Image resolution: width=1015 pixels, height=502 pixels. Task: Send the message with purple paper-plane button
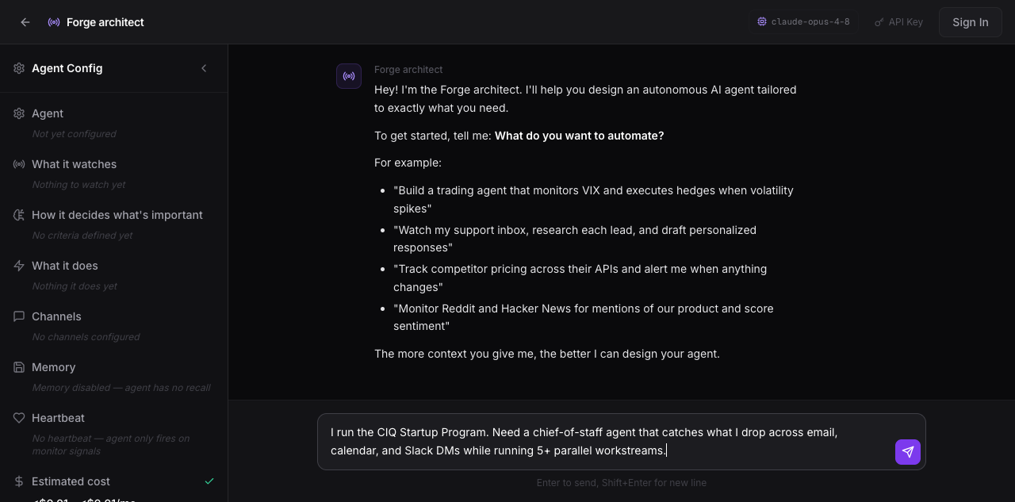[x=908, y=452]
